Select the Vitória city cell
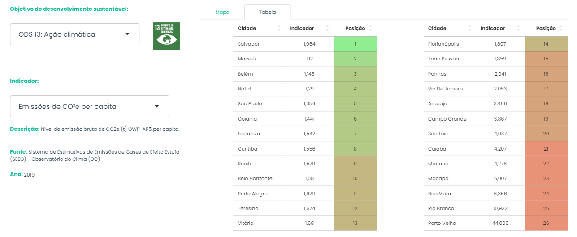 pos(259,224)
